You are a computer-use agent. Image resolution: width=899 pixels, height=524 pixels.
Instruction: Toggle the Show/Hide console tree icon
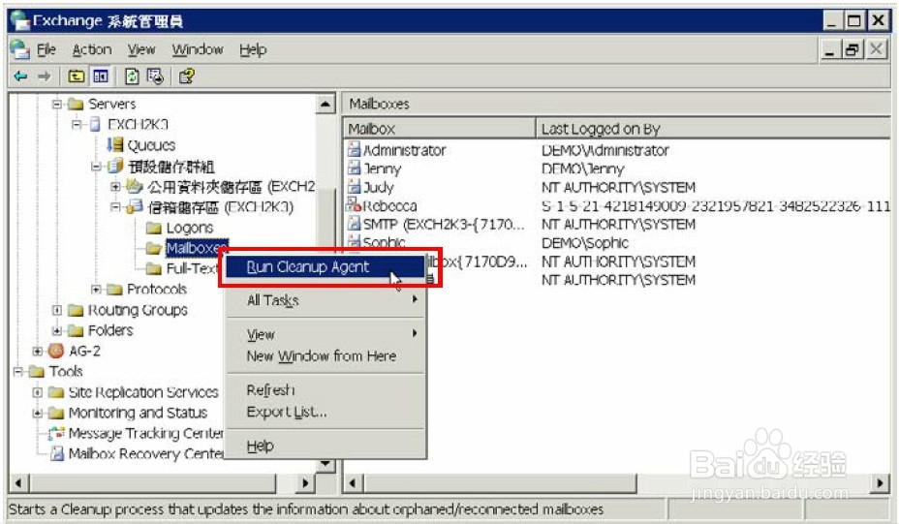coord(101,76)
